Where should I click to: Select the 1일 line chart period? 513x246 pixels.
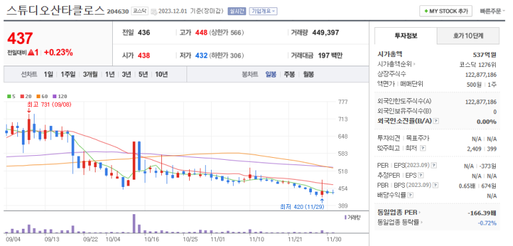pyautogui.click(x=48, y=74)
